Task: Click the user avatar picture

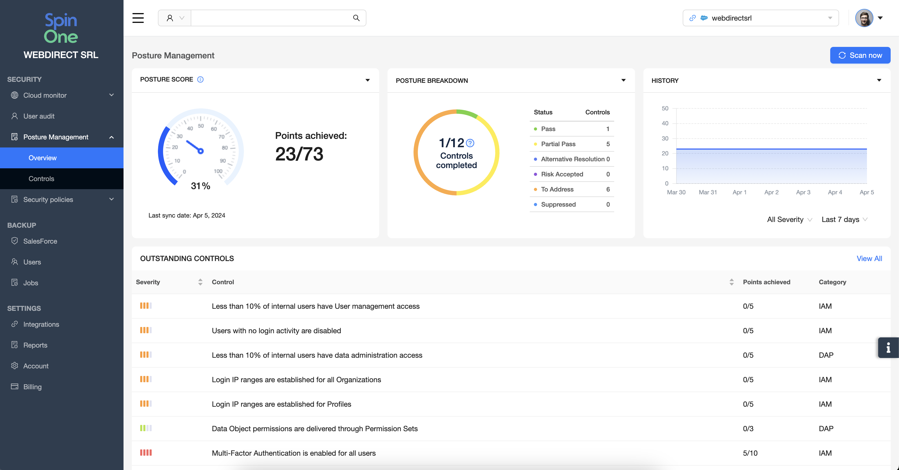Action: pos(864,18)
